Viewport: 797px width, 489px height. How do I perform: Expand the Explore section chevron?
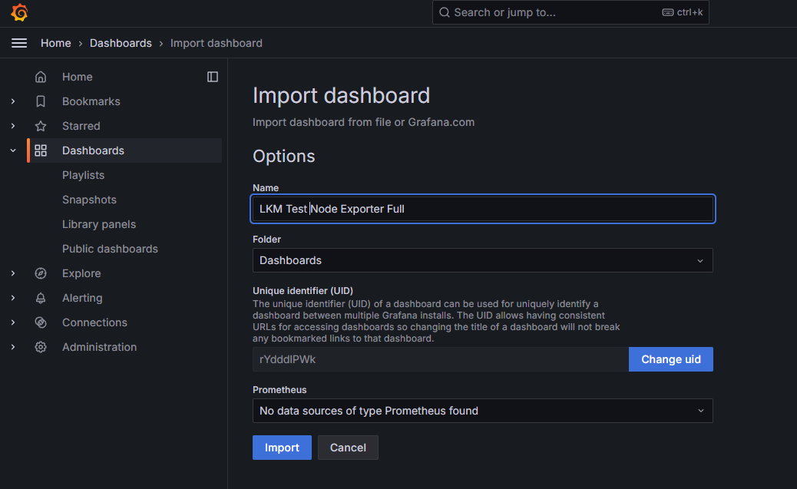pyautogui.click(x=13, y=273)
